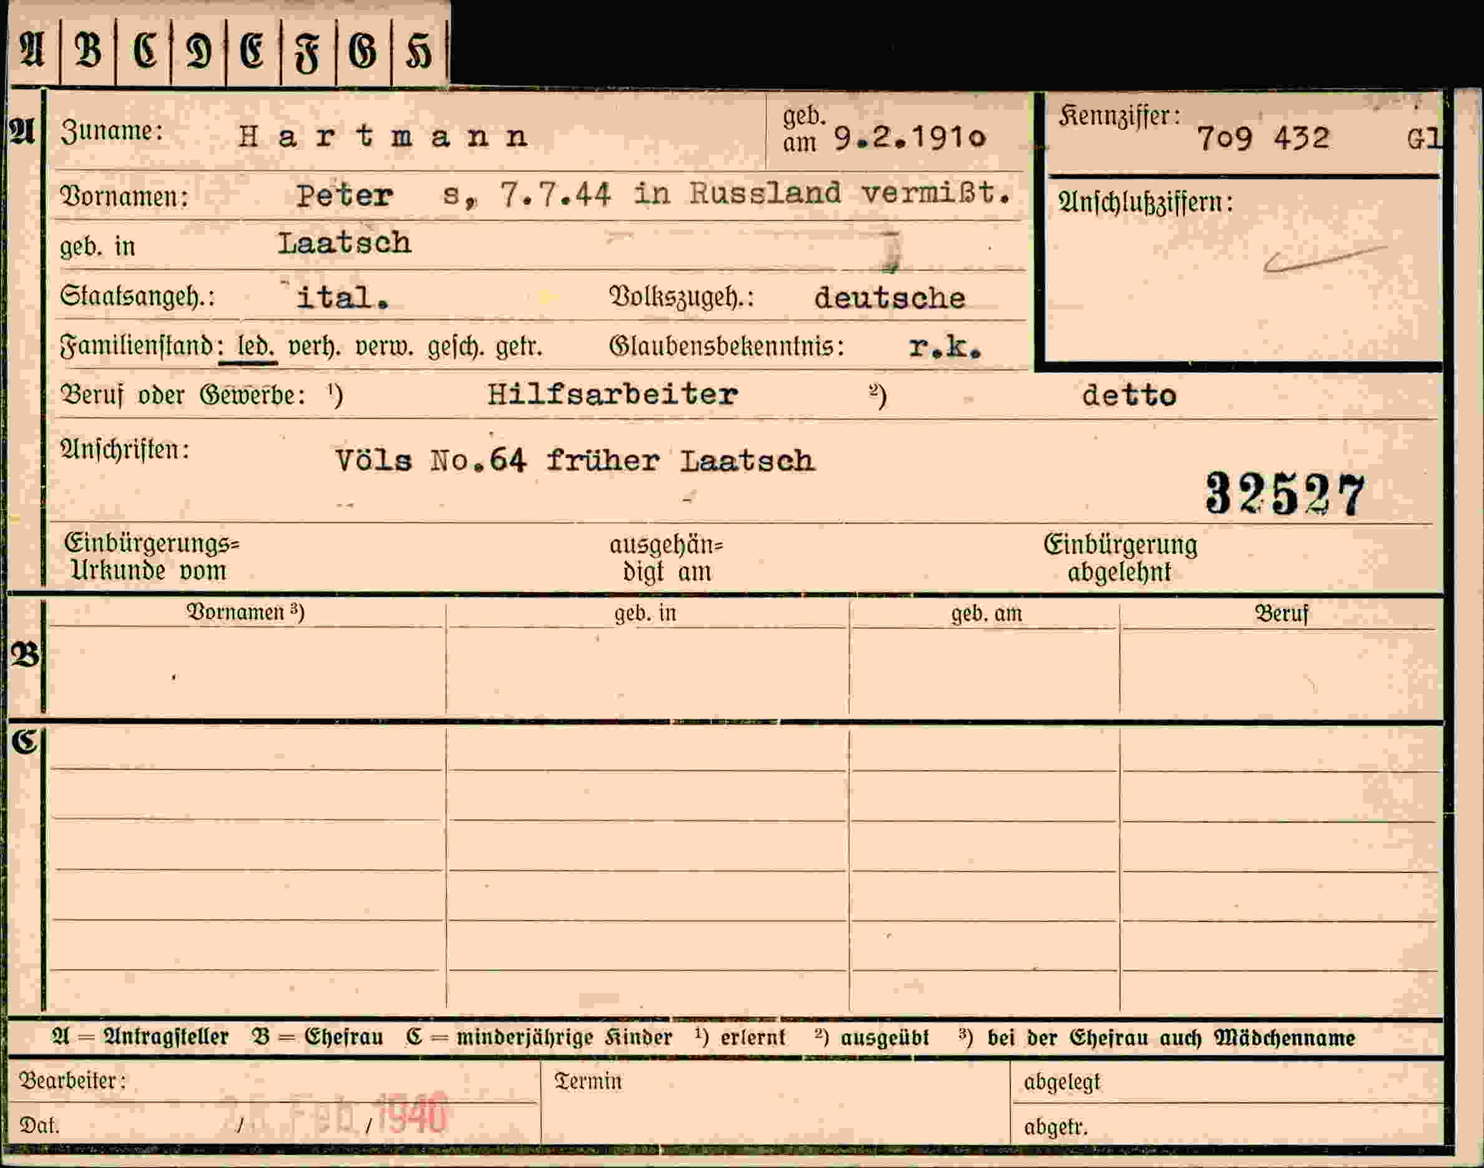1484x1168 pixels.
Task: Click the religion value 'r.k.'
Action: [945, 348]
